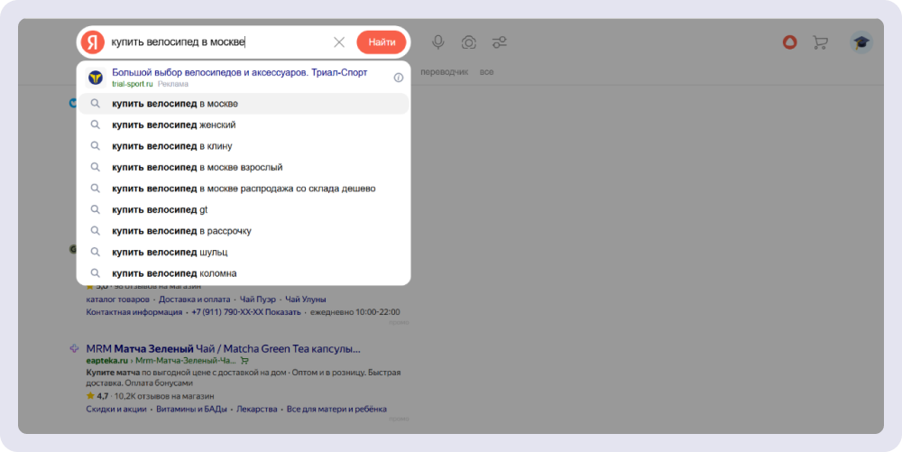The height and width of the screenshot is (452, 902).
Task: Choose suggestion "купить велосипед коломна"
Action: tap(174, 273)
